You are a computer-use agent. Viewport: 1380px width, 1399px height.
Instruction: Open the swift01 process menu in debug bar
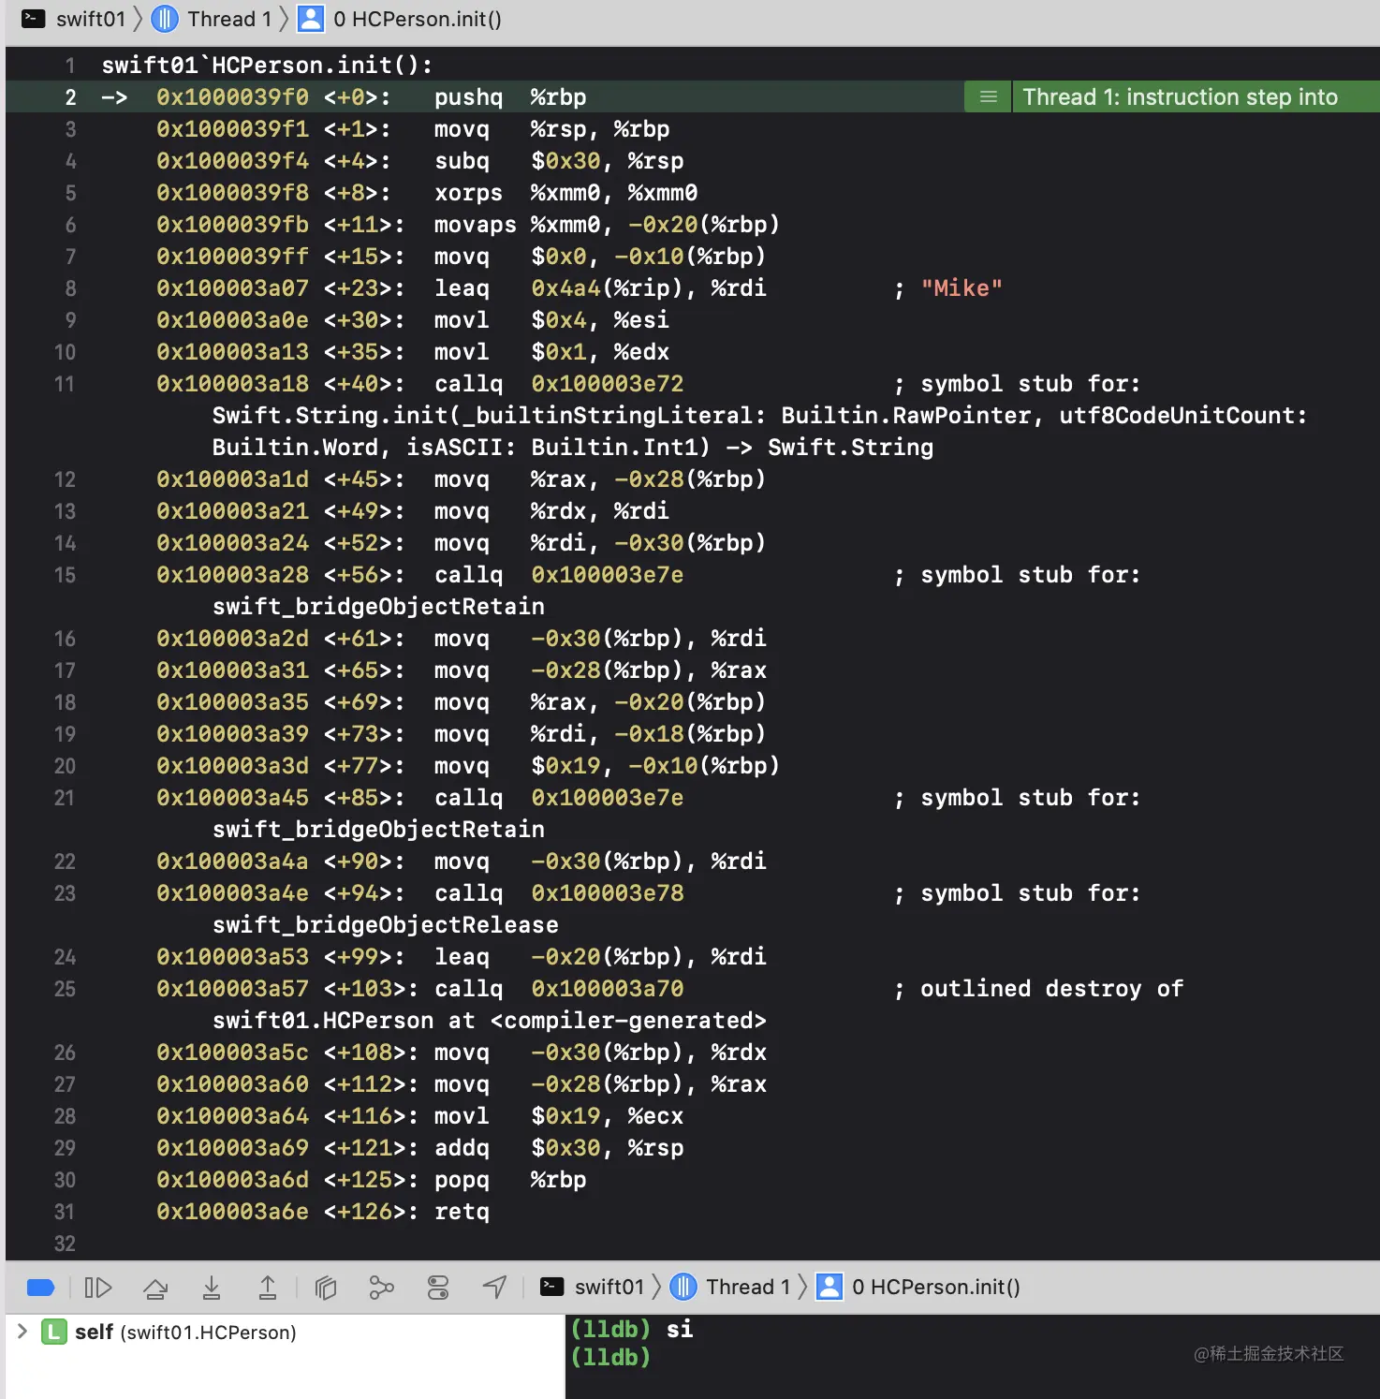coord(609,1287)
